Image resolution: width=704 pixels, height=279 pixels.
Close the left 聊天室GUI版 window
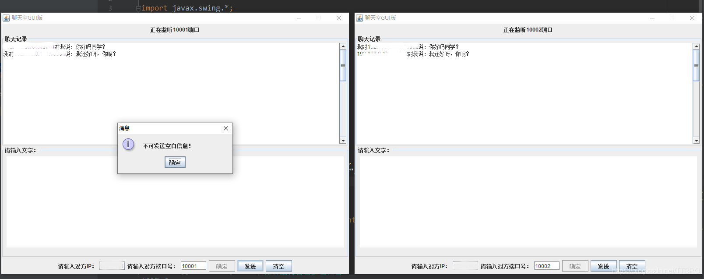(339, 18)
